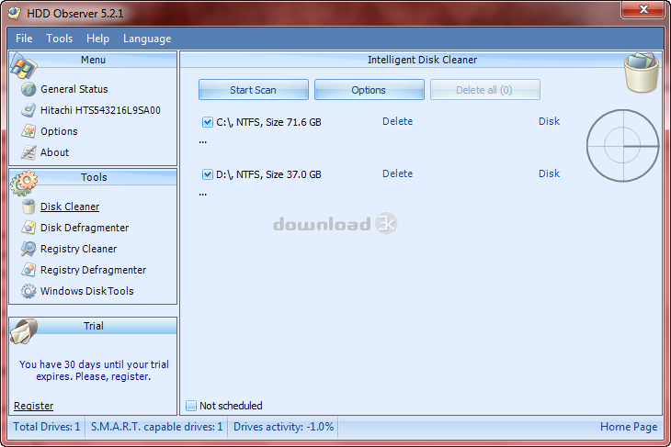Open the Help menu
671x447 pixels.
click(97, 39)
